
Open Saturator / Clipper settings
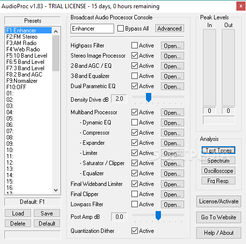(x=173, y=164)
